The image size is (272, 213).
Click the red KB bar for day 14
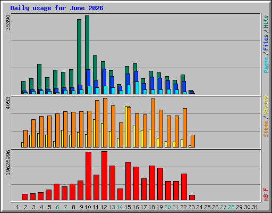point(120,194)
